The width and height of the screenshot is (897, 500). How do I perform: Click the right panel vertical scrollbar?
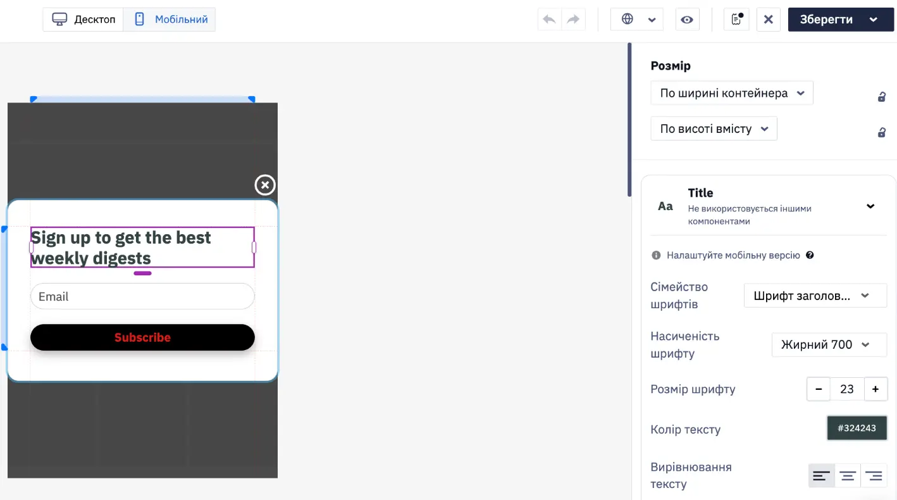[629, 120]
